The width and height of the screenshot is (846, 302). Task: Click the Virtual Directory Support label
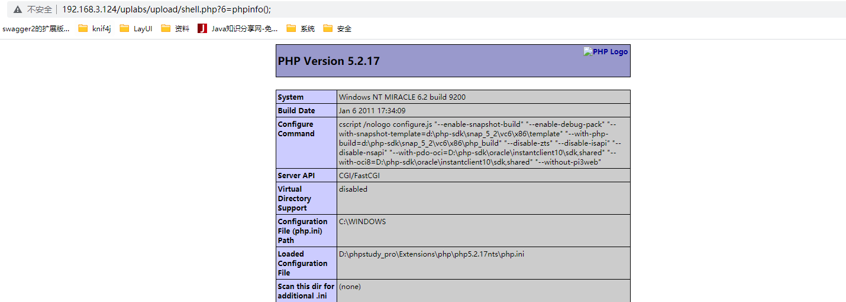coord(295,198)
